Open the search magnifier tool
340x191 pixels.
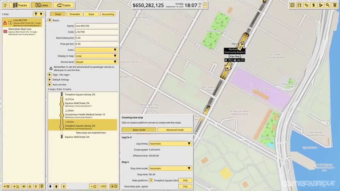point(328,5)
